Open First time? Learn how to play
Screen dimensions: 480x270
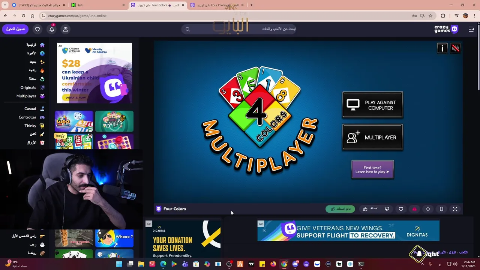pos(372,169)
